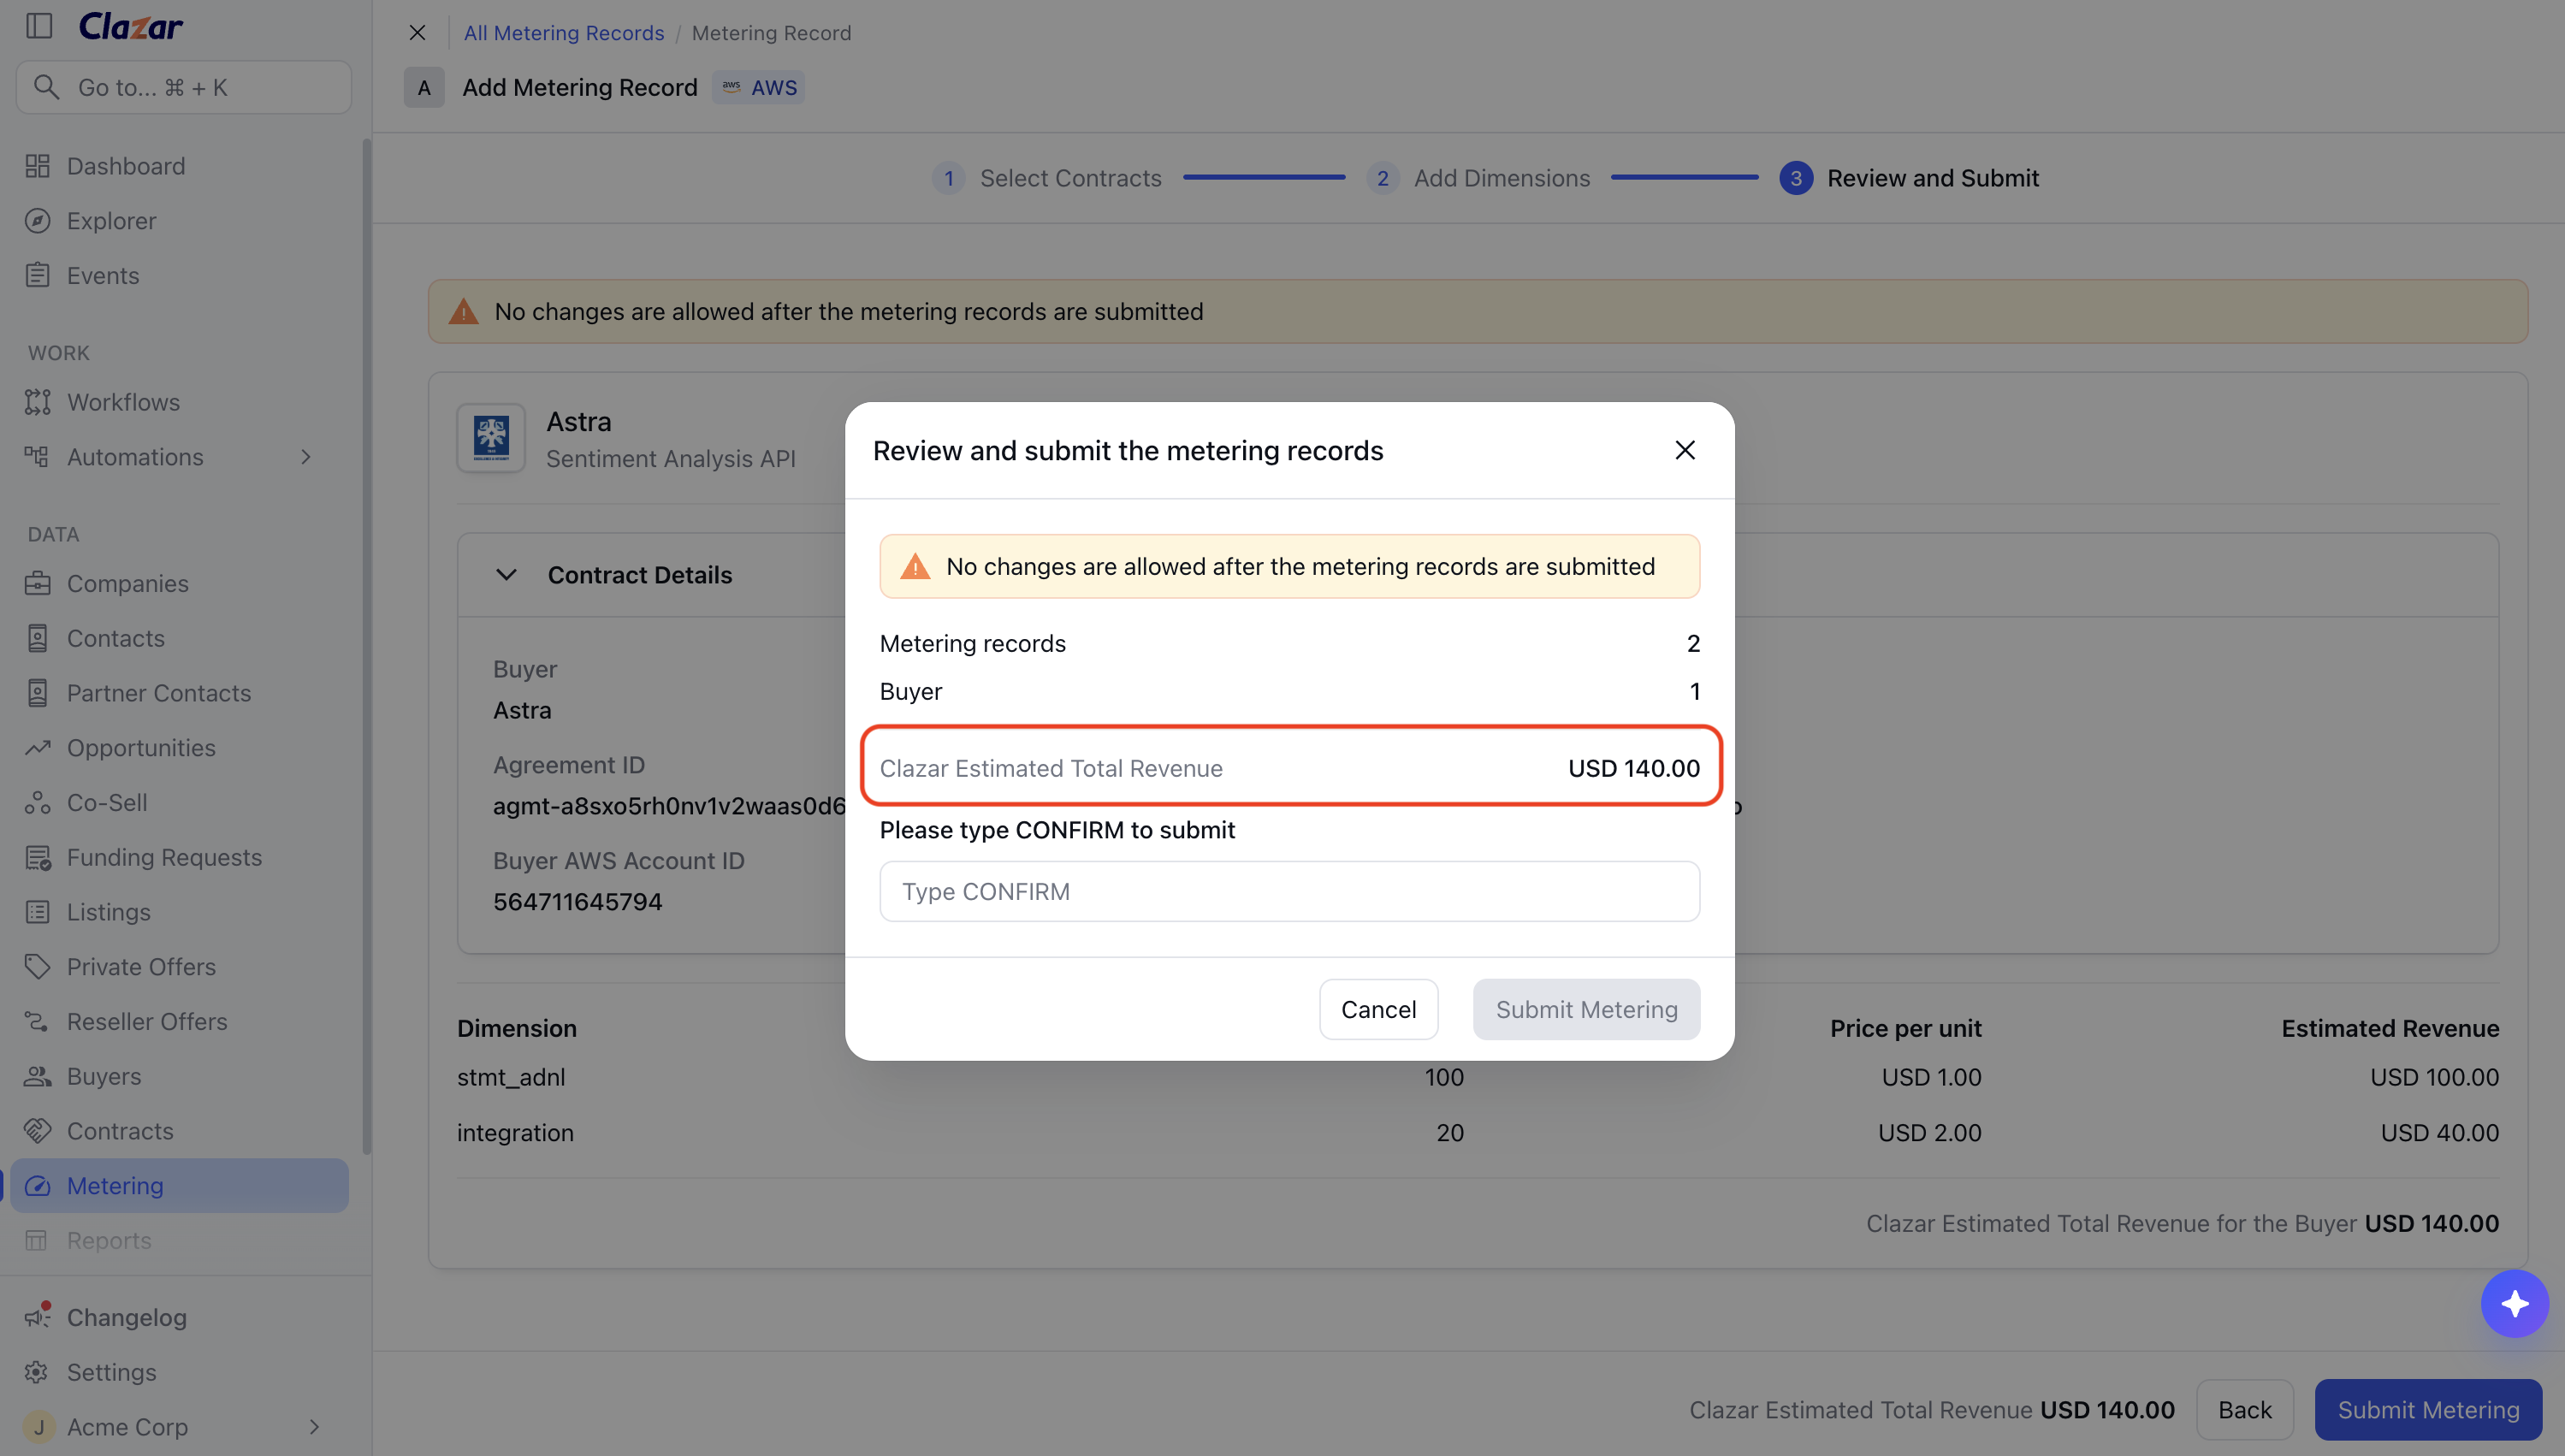Open the Contacts icon
The height and width of the screenshot is (1456, 2565).
click(x=38, y=638)
